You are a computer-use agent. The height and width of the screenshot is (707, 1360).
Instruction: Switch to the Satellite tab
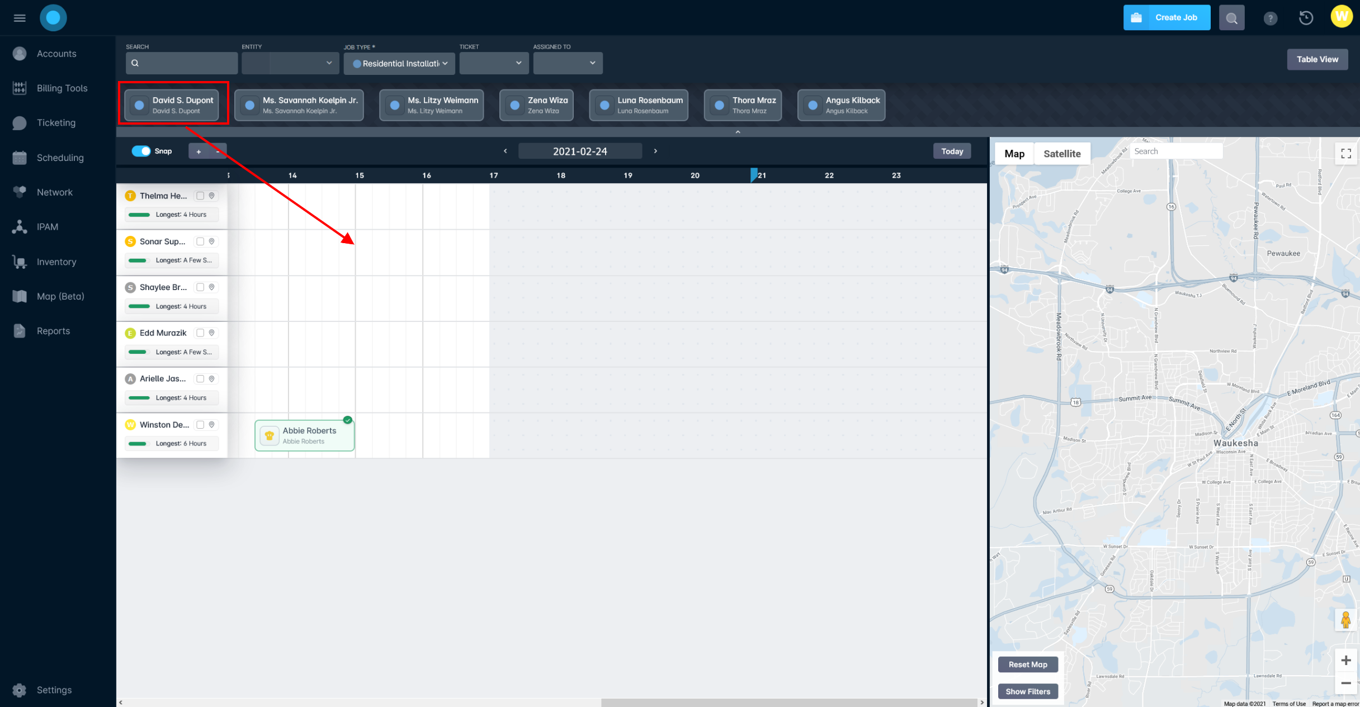pos(1062,154)
